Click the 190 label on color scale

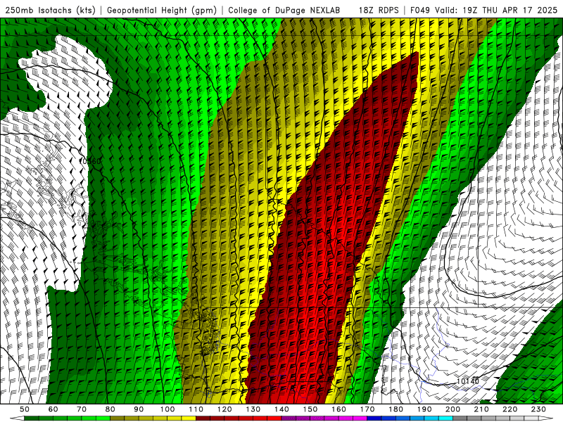point(424,409)
